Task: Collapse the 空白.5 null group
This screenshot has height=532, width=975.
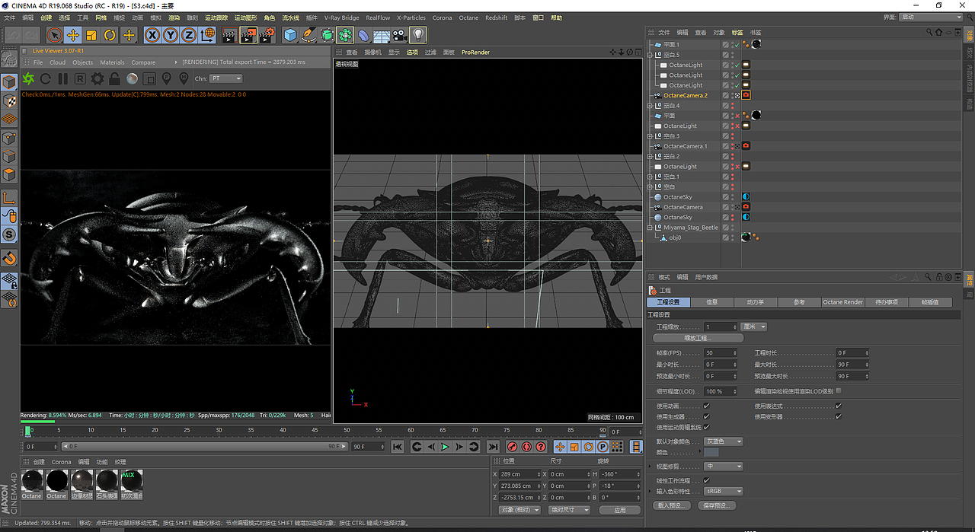Action: 650,55
